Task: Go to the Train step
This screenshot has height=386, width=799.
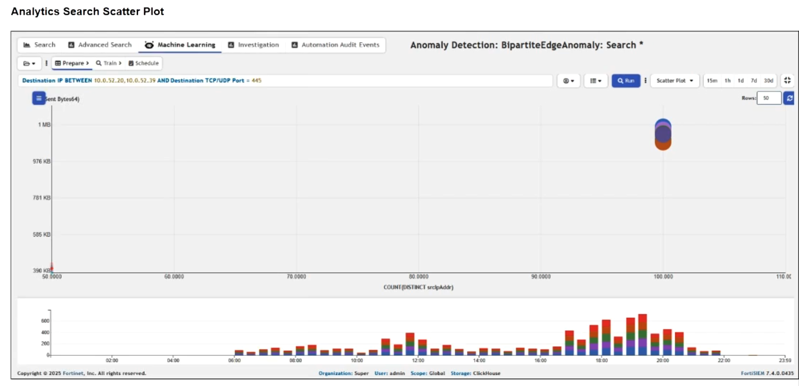Action: pyautogui.click(x=109, y=63)
